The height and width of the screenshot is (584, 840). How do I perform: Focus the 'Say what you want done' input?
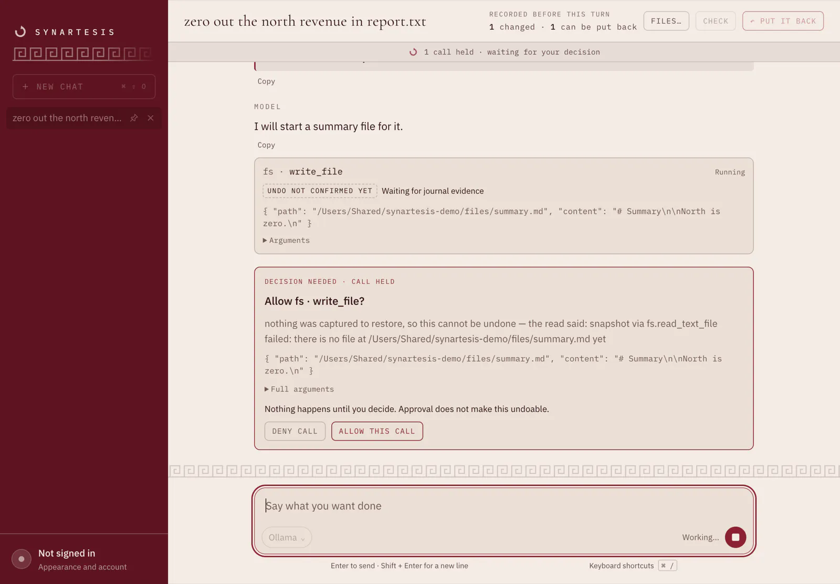(x=504, y=506)
